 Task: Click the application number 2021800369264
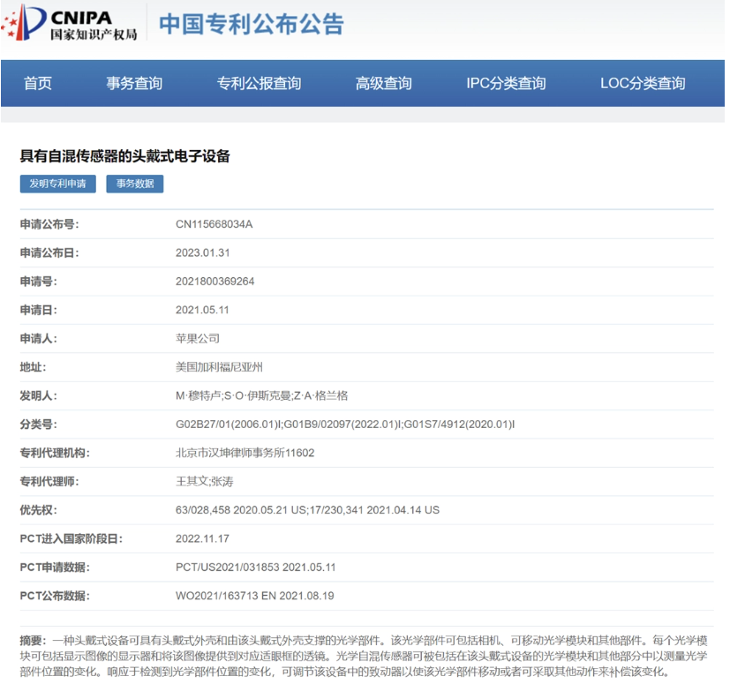pyautogui.click(x=214, y=282)
